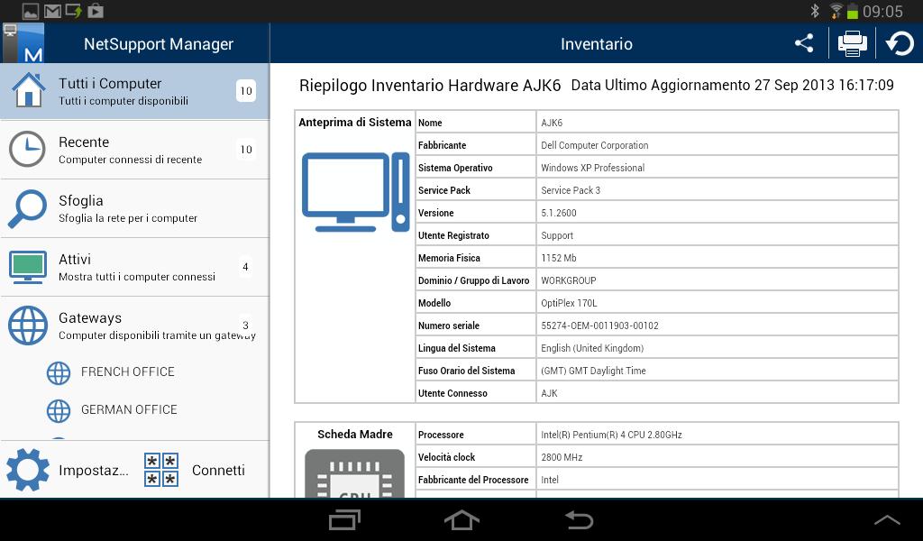Tap the globe icon beside GERMAN OFFICE

(x=59, y=410)
